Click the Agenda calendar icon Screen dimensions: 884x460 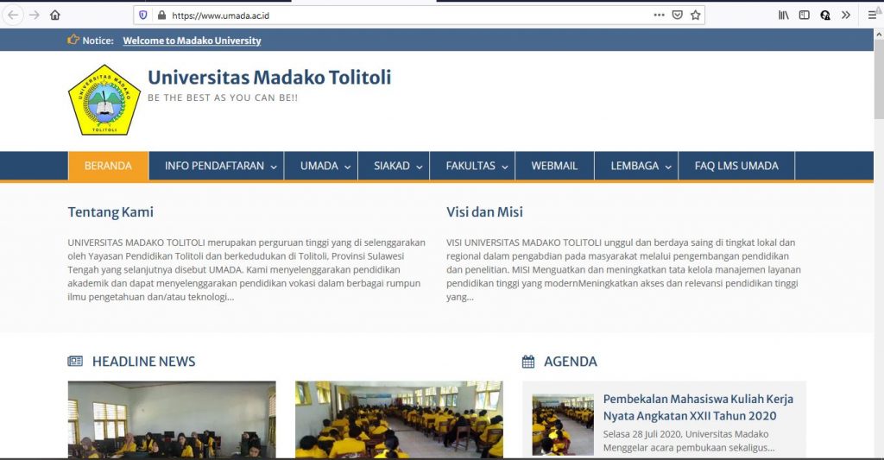pyautogui.click(x=528, y=362)
